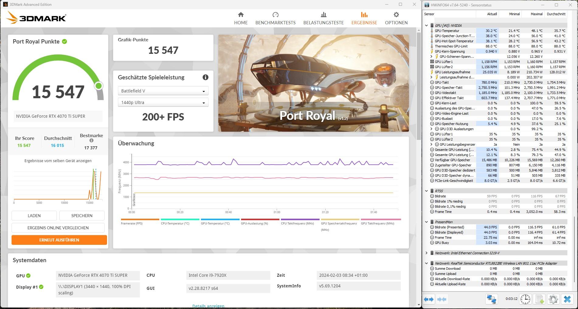Click the 3DMark logo

pos(36,18)
